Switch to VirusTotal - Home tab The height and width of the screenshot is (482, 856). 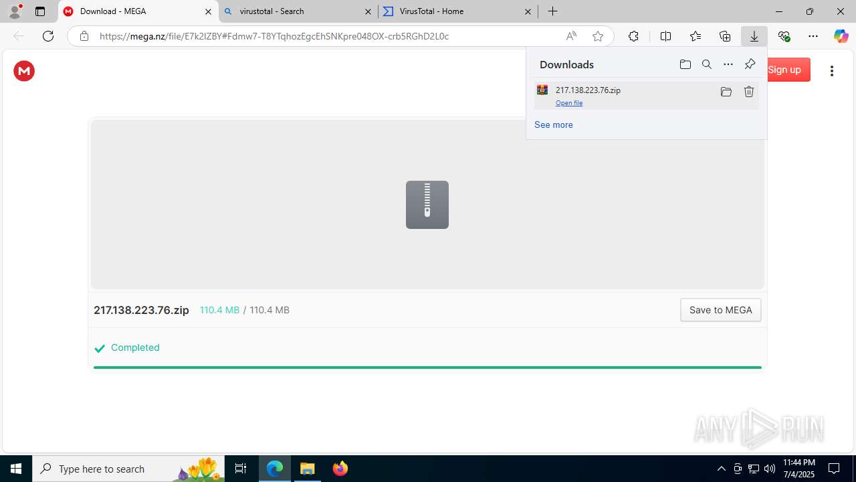(x=458, y=11)
